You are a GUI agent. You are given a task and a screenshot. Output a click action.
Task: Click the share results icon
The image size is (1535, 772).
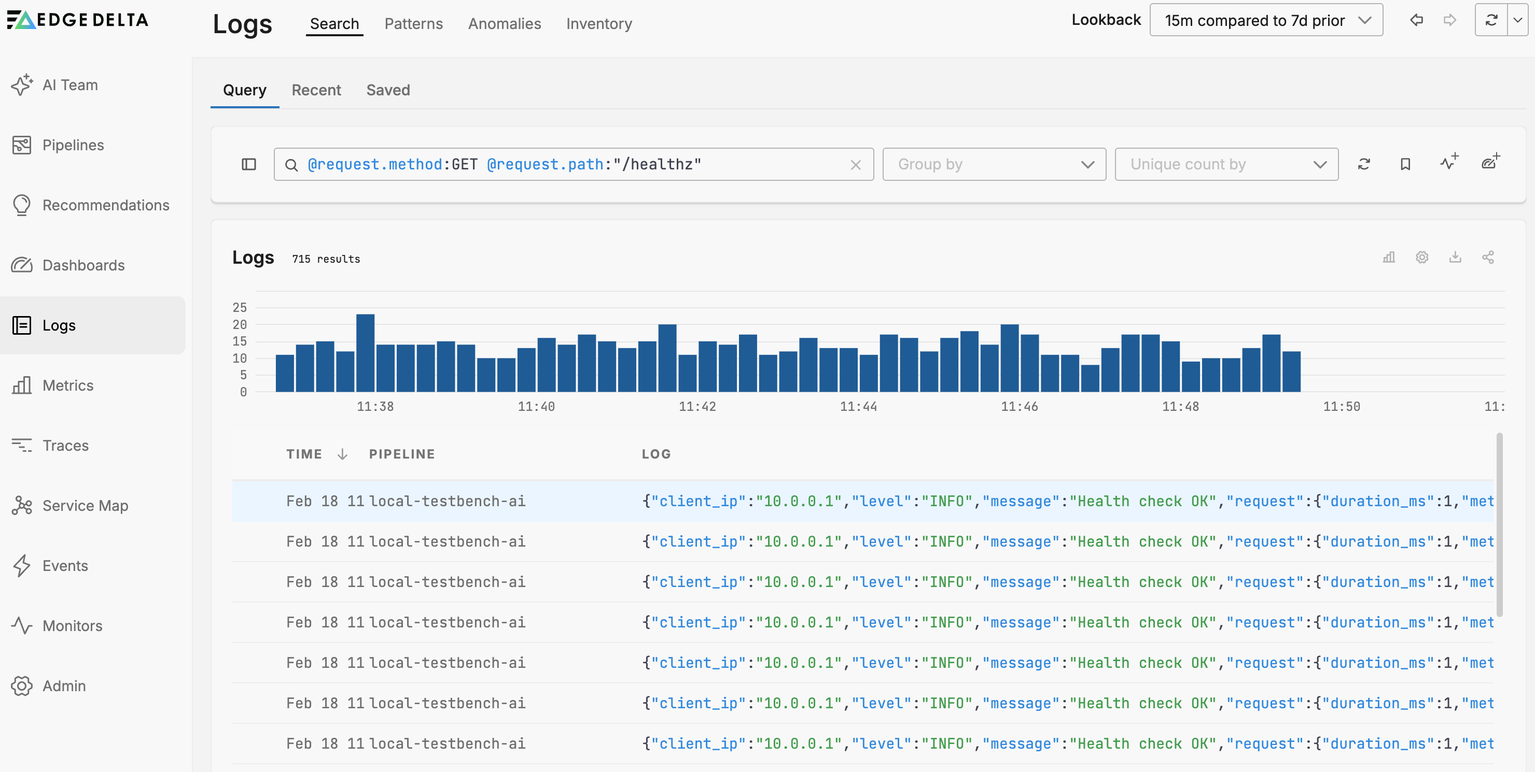(x=1488, y=257)
